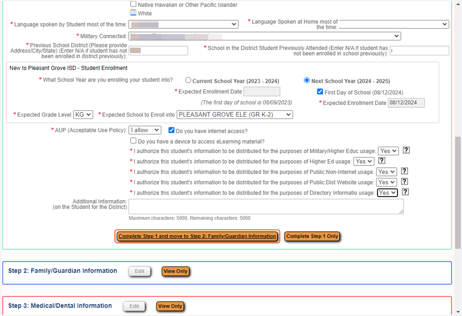Click Maximum characters: 5000 remaining text
The width and height of the screenshot is (462, 316).
tap(189, 218)
